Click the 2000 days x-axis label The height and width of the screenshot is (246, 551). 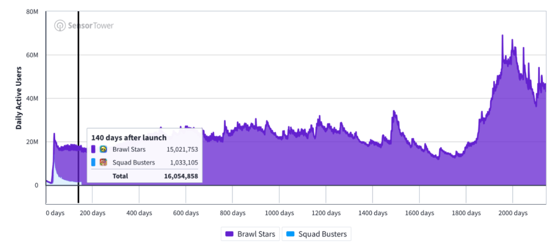[x=513, y=213]
